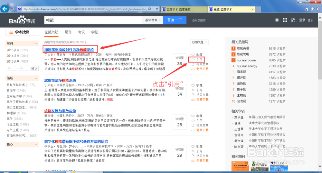Click 免费下载 for 放射性洁净核能系统 result

[200, 99]
